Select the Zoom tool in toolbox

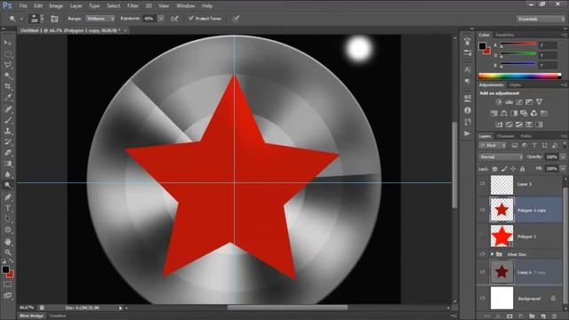tap(8, 252)
